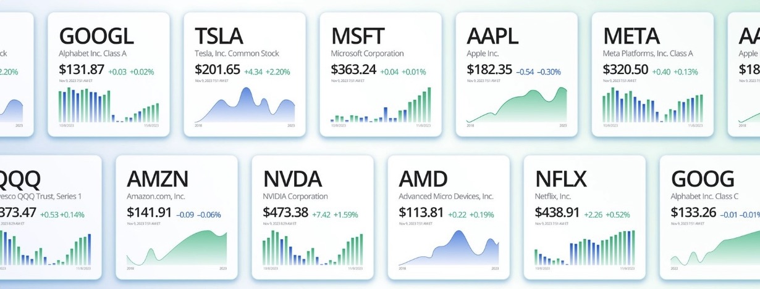The image size is (760, 289).
Task: Select the Apple Inc. green area chart
Action: tap(517, 106)
